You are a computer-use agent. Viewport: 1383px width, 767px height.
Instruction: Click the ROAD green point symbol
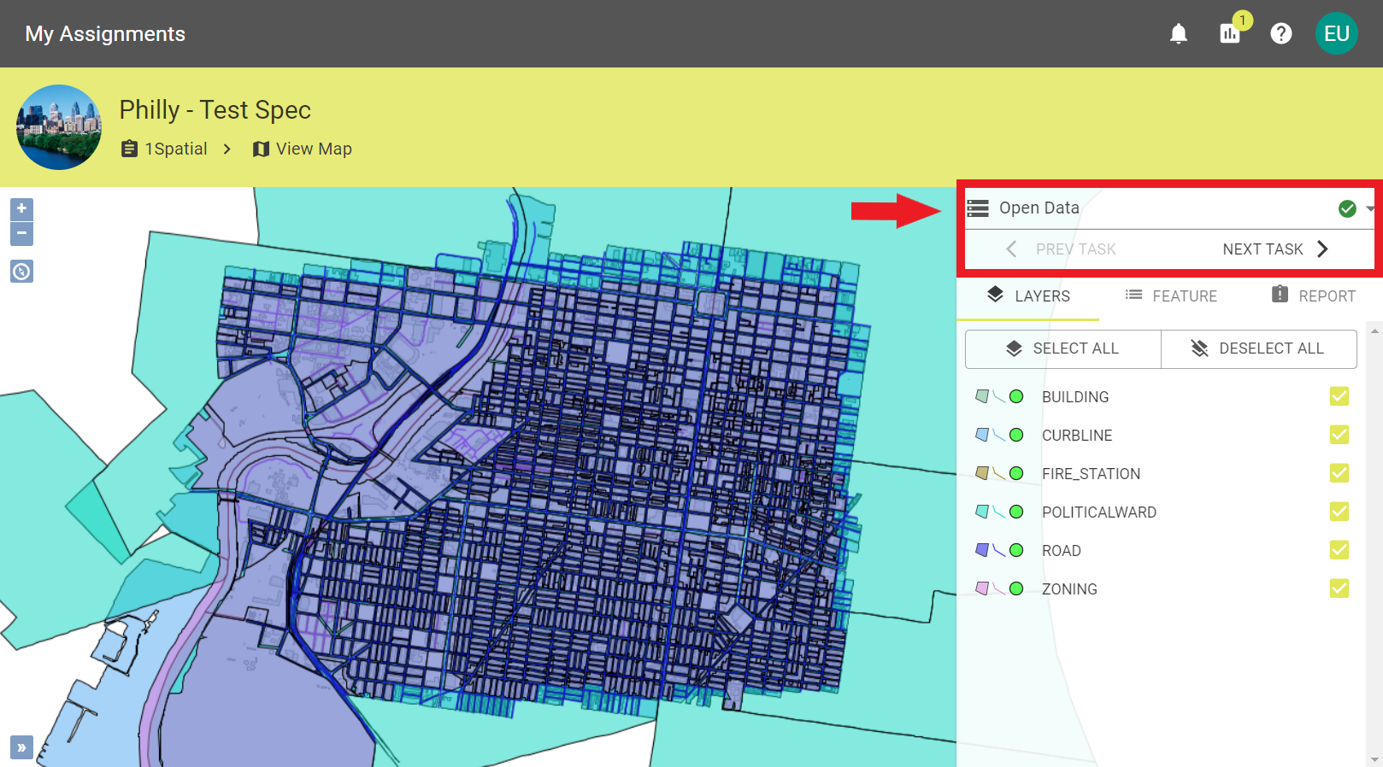click(1016, 550)
